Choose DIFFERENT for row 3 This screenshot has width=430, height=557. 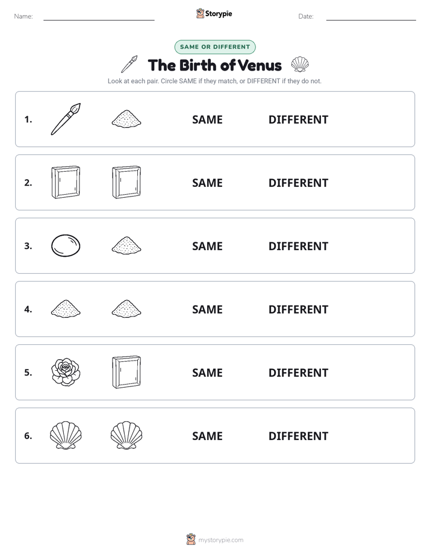(x=298, y=246)
